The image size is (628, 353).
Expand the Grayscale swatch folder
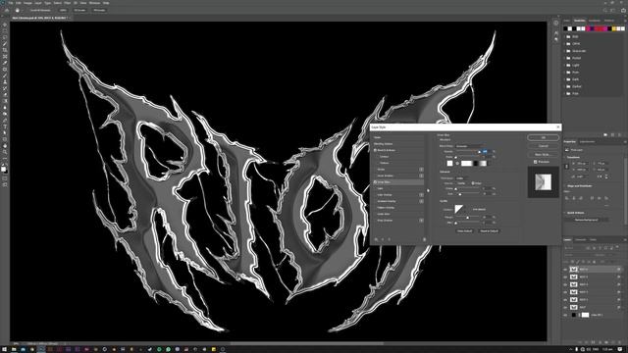[x=565, y=51]
